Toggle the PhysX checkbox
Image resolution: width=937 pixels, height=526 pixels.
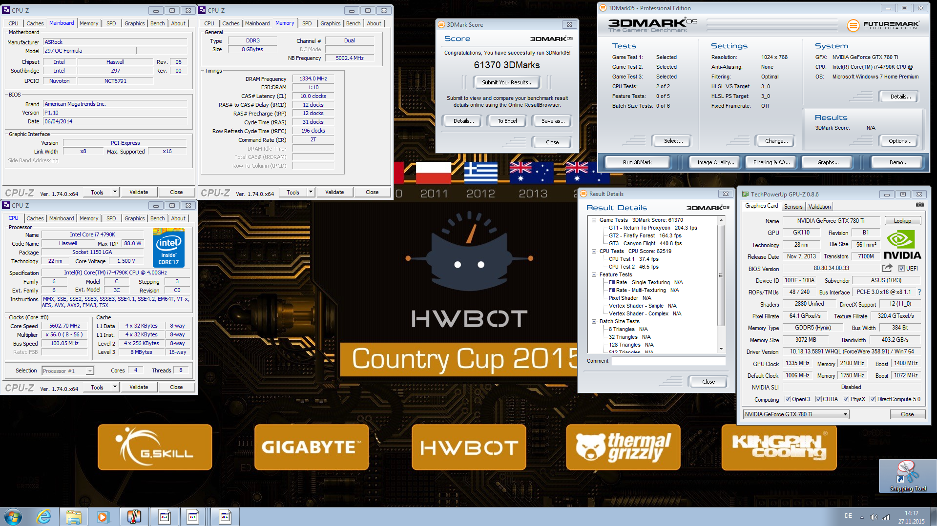846,399
